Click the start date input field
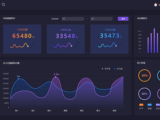The image size is (160, 120). click(x=73, y=19)
